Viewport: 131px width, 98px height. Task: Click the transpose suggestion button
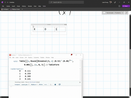17,85
